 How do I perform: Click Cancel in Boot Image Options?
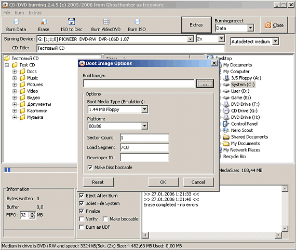pyautogui.click(x=198, y=182)
